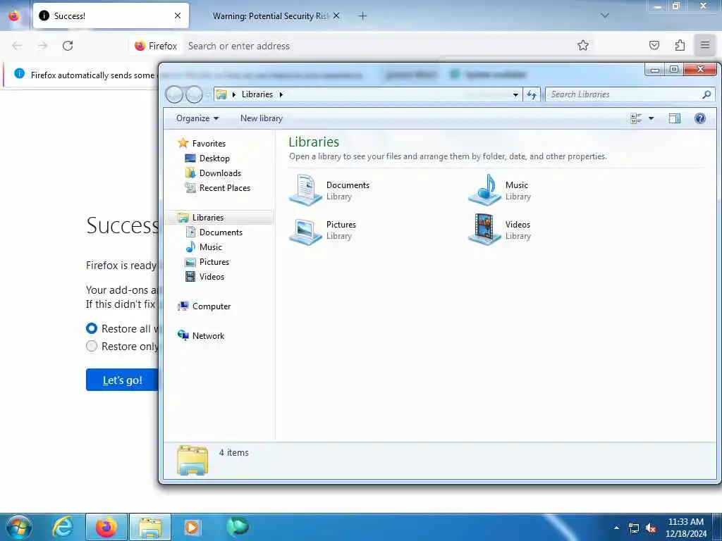Switch to Firefox via taskbar icon

coord(106,527)
